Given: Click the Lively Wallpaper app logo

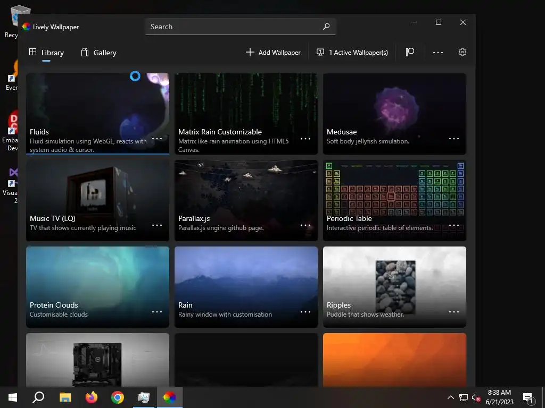Looking at the screenshot, I should 26,27.
